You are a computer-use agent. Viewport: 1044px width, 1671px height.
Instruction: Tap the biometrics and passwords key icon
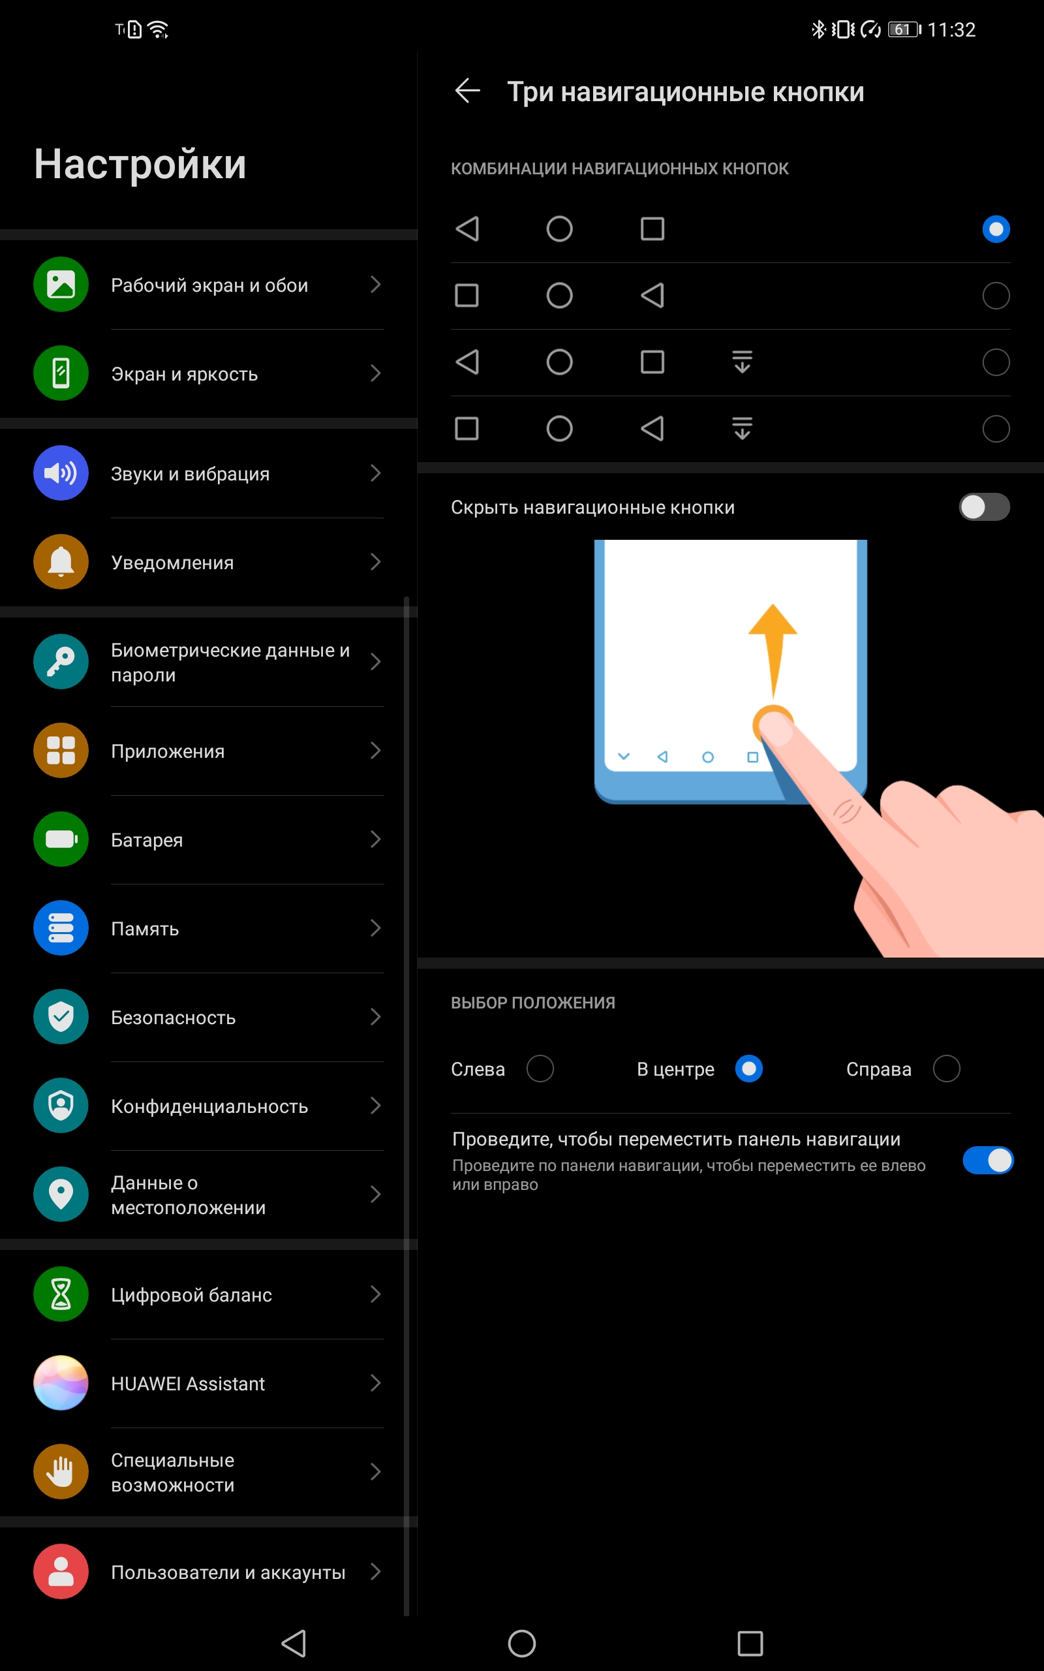[x=61, y=661]
